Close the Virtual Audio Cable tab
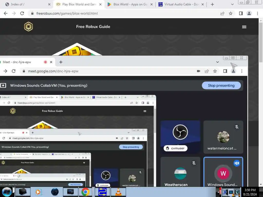 pos(203,4)
